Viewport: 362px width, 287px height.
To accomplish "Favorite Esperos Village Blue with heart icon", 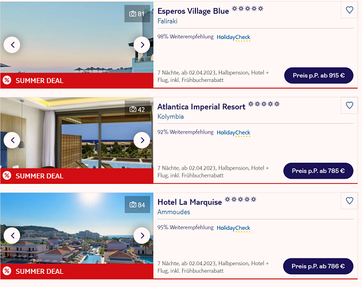I will (x=349, y=10).
